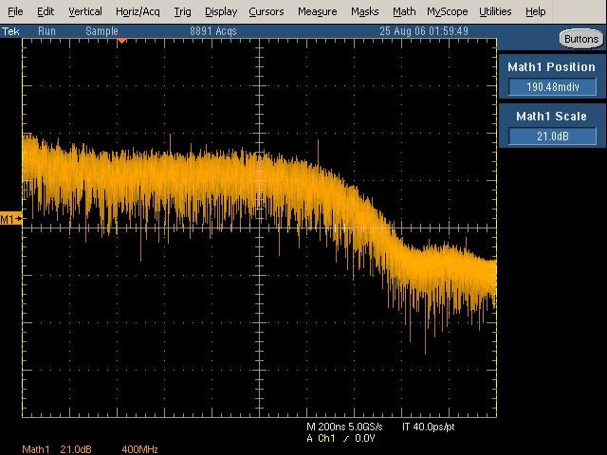Screen dimensions: 607x455
Task: Open the Help menu
Action: click(535, 11)
